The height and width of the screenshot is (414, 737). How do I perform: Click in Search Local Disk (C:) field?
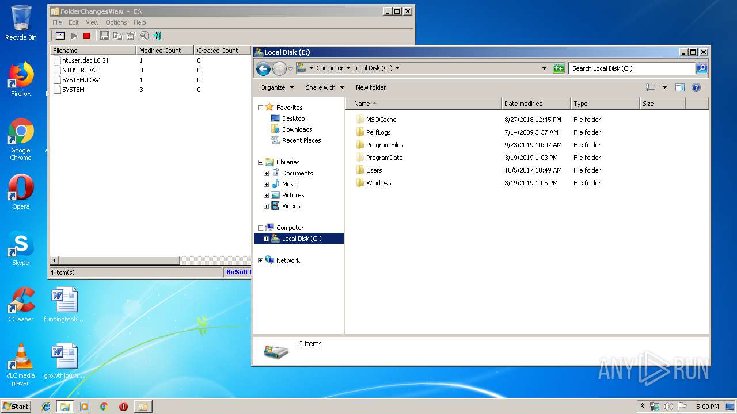pos(632,68)
